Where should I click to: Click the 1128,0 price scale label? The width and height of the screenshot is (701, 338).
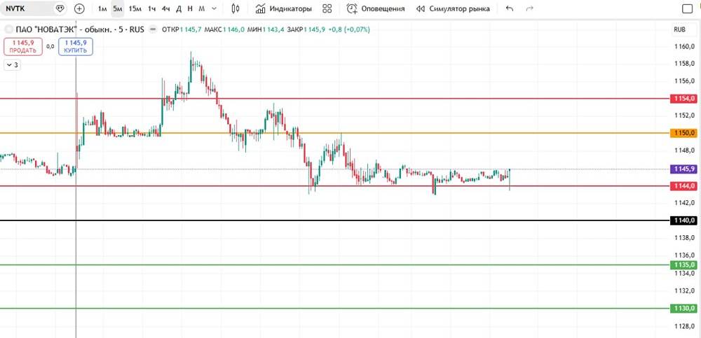click(684, 325)
